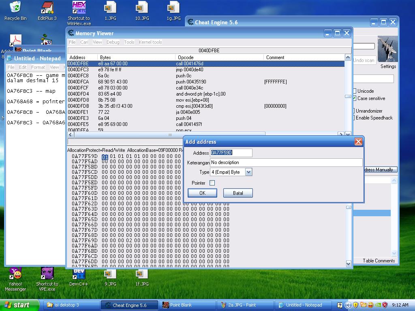Click Cheat Engine Settings jet logo
Viewport: 415px width, 311px height.
tap(388, 49)
